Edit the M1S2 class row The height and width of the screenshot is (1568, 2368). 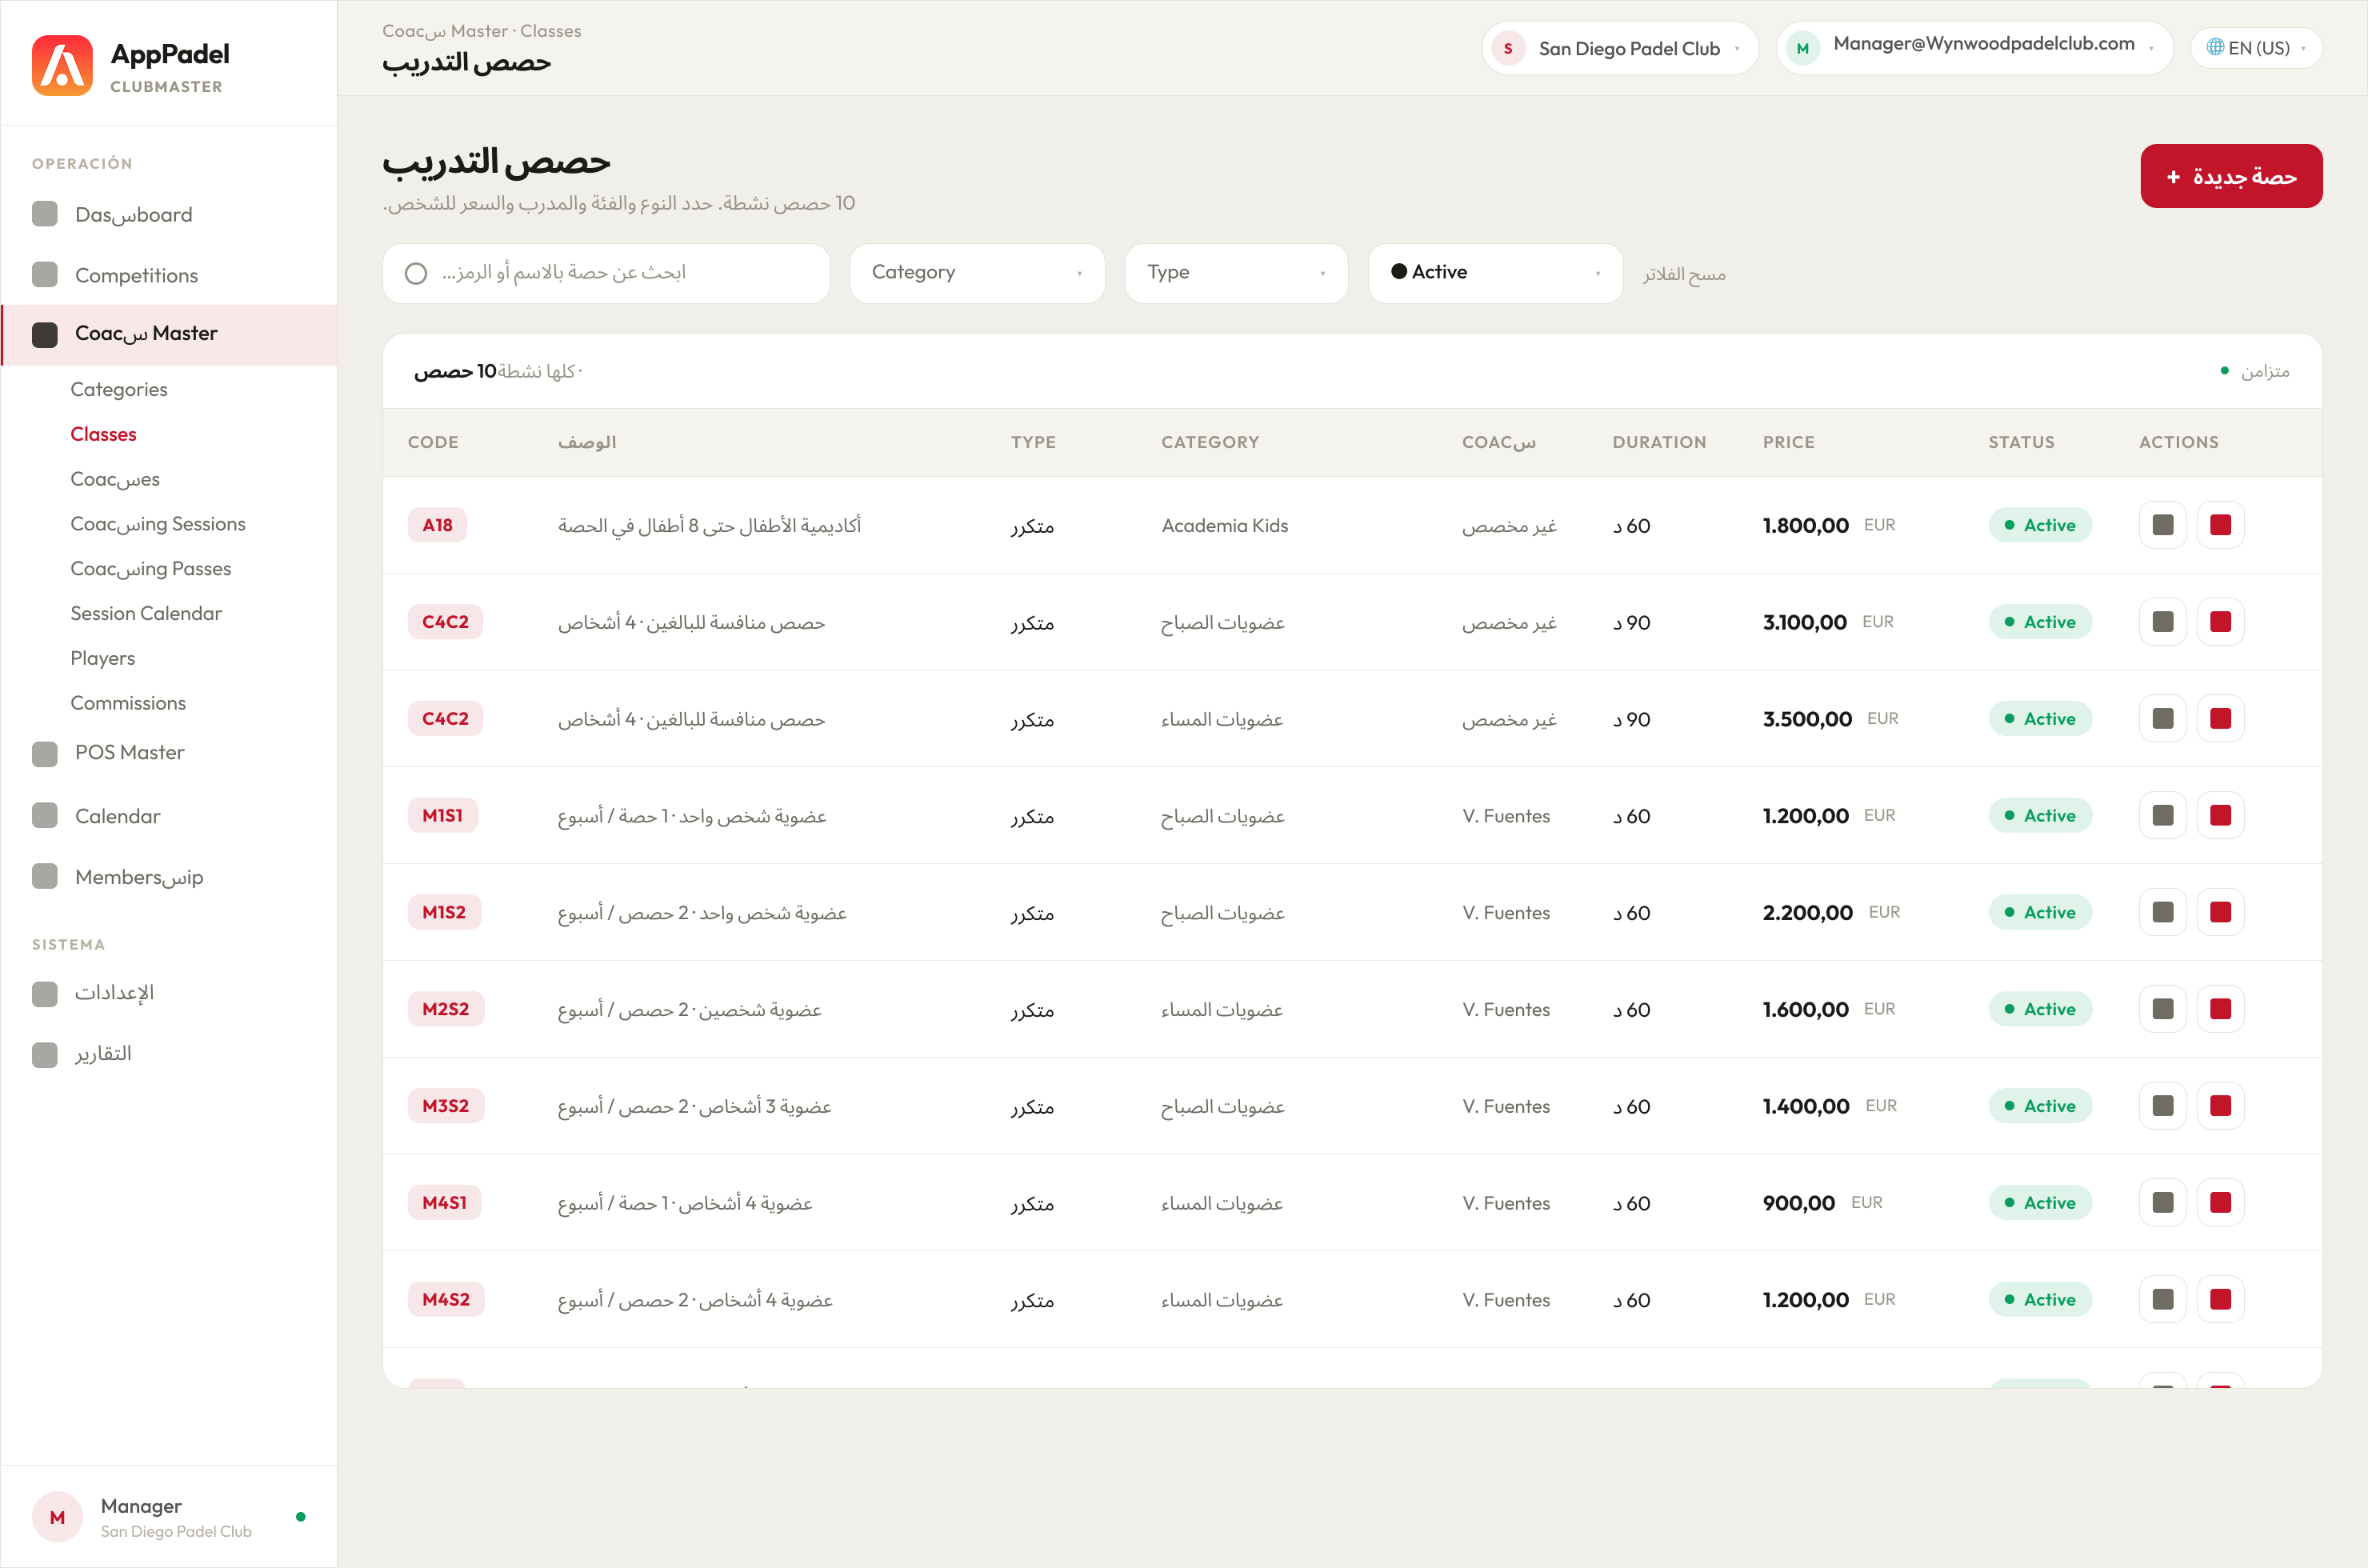[x=2163, y=912]
